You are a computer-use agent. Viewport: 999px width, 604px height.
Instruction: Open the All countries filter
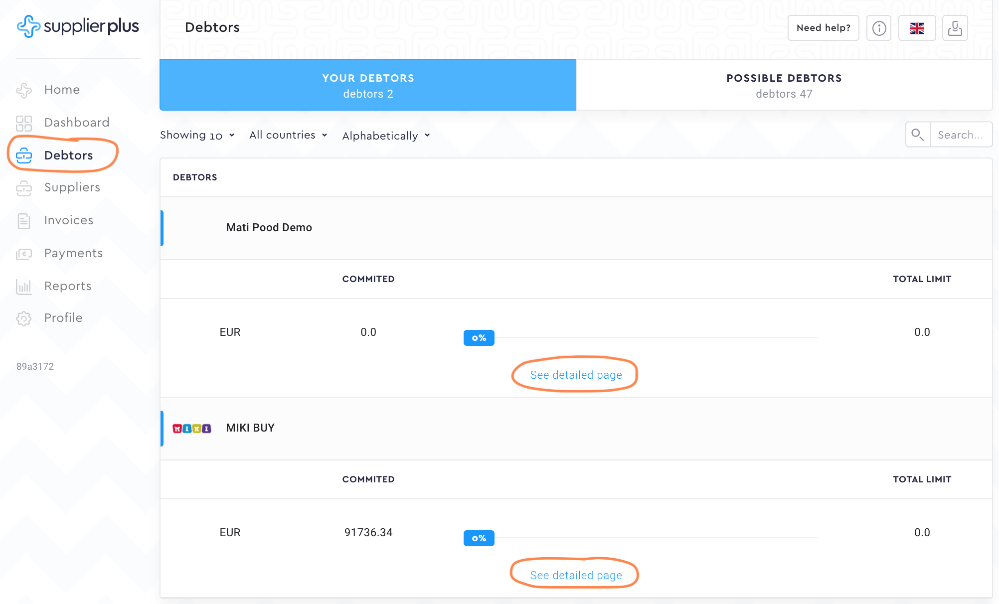tap(288, 135)
